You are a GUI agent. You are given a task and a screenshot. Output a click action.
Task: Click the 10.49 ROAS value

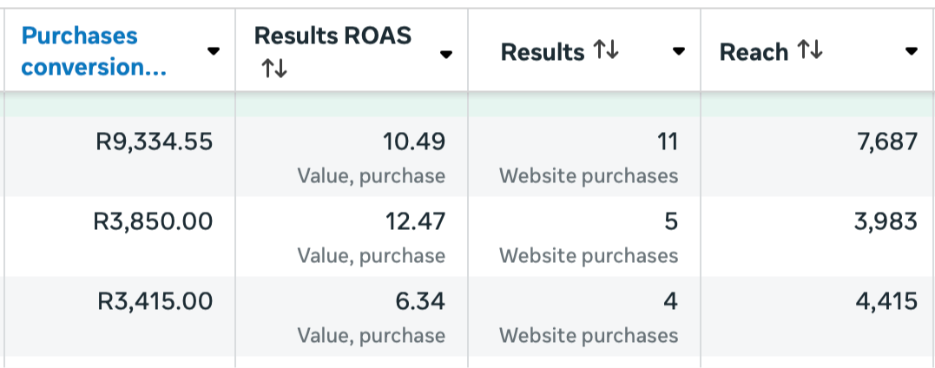tap(414, 142)
